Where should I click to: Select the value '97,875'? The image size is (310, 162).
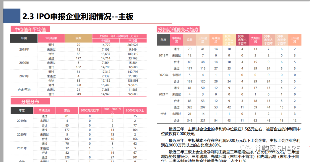tap(133, 85)
